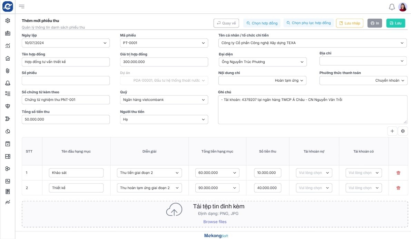Click the cloud upload icon
Viewport: 411px width, 239px height.
point(174,210)
